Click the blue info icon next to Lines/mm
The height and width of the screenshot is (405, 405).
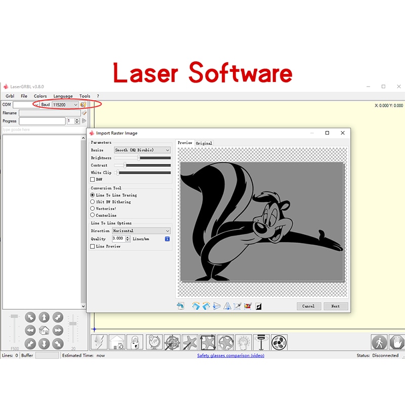click(167, 239)
